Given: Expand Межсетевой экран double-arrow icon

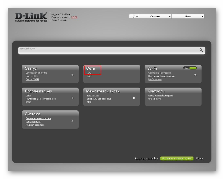Looking at the screenshot, I should pyautogui.click(x=134, y=98).
